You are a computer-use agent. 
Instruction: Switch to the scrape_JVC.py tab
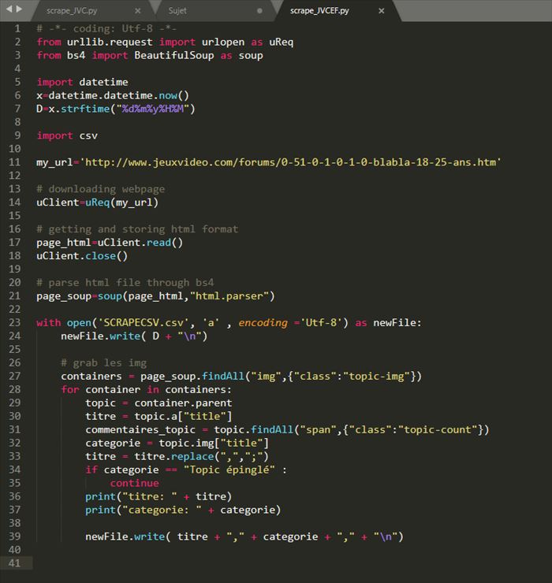[72, 11]
